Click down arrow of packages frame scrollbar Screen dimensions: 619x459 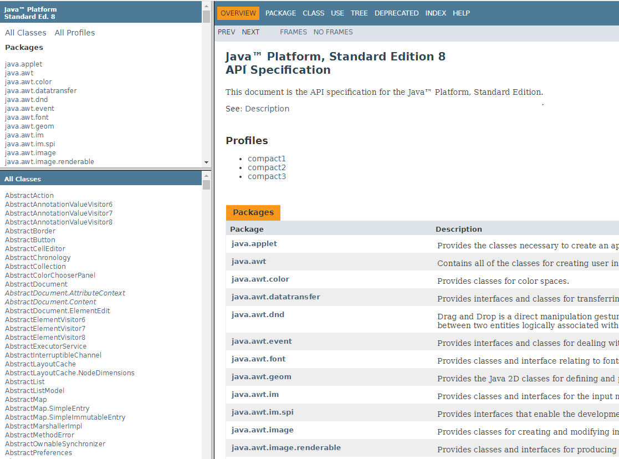(x=206, y=162)
